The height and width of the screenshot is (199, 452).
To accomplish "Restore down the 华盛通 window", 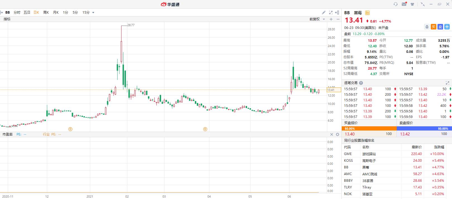I will pyautogui.click(x=439, y=4).
